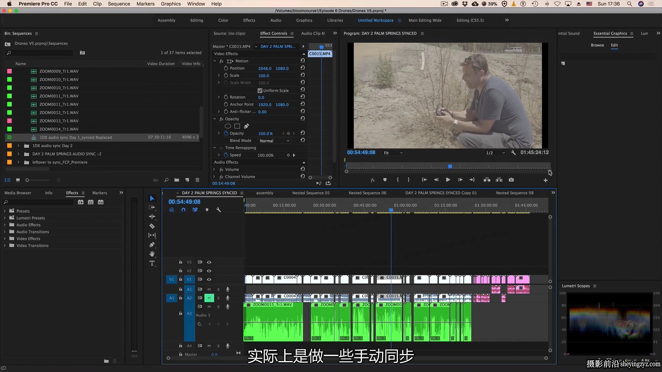Image resolution: width=662 pixels, height=372 pixels.
Task: Click the timeline timecode 00:54:49:08
Action: (184, 202)
